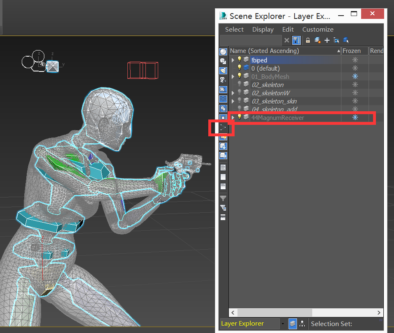Image resolution: width=394 pixels, height=333 pixels.
Task: Click Invert Display icon
Action: point(223,186)
